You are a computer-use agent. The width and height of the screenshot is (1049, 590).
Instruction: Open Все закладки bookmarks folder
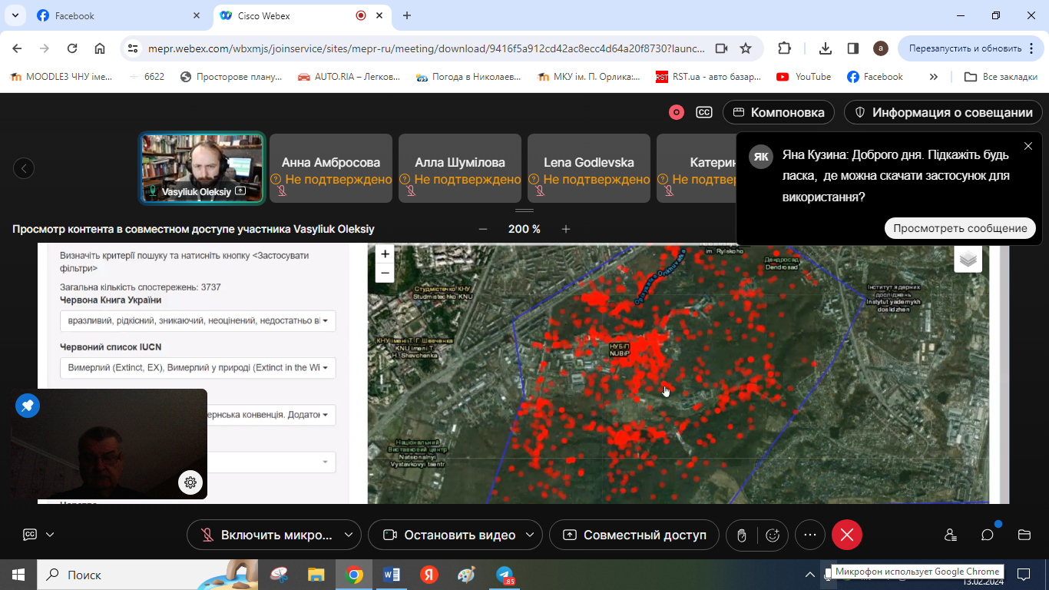tap(1001, 77)
